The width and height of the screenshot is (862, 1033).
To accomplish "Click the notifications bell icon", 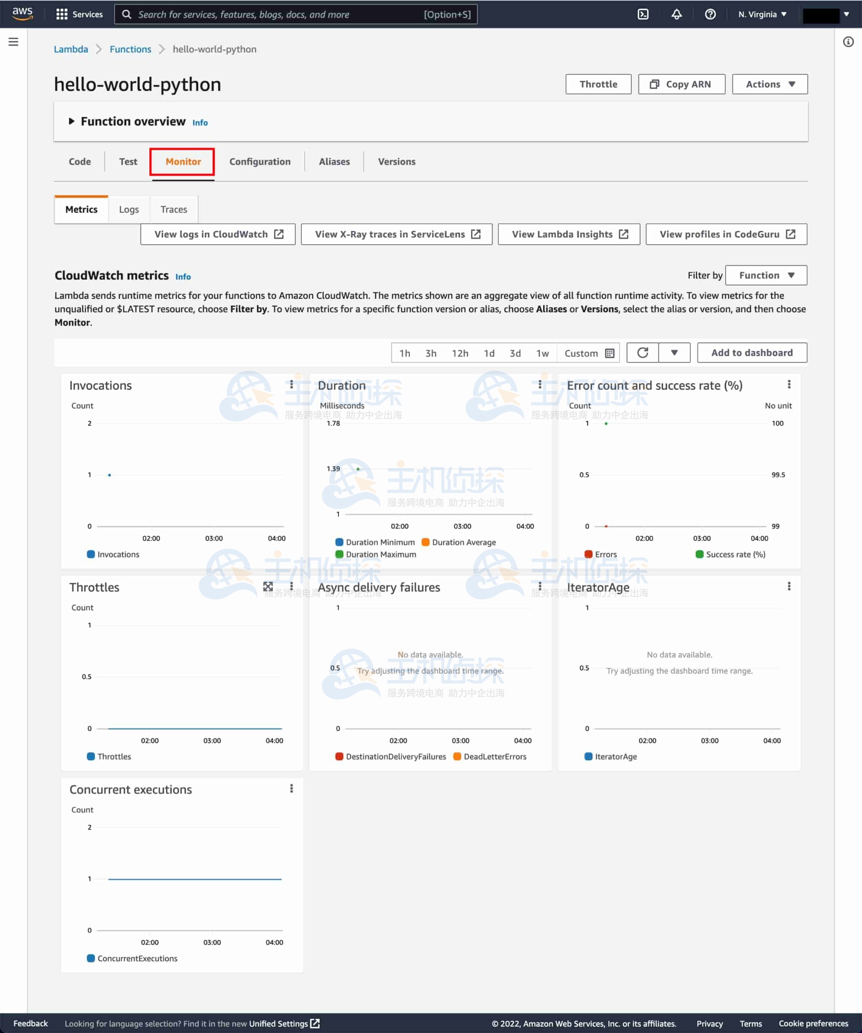I will 676,14.
